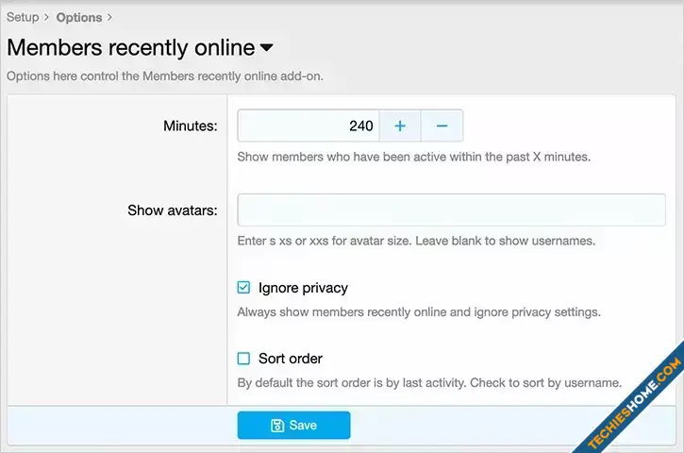Click the Show avatars field label

pyautogui.click(x=173, y=210)
